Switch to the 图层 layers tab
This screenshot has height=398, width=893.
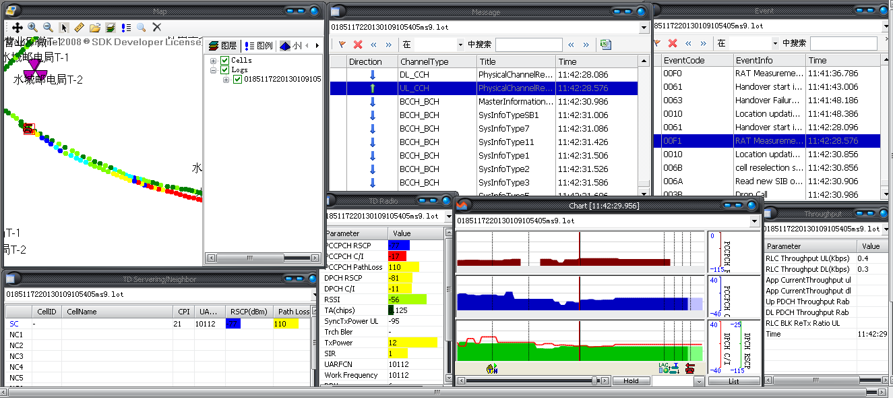coord(223,46)
